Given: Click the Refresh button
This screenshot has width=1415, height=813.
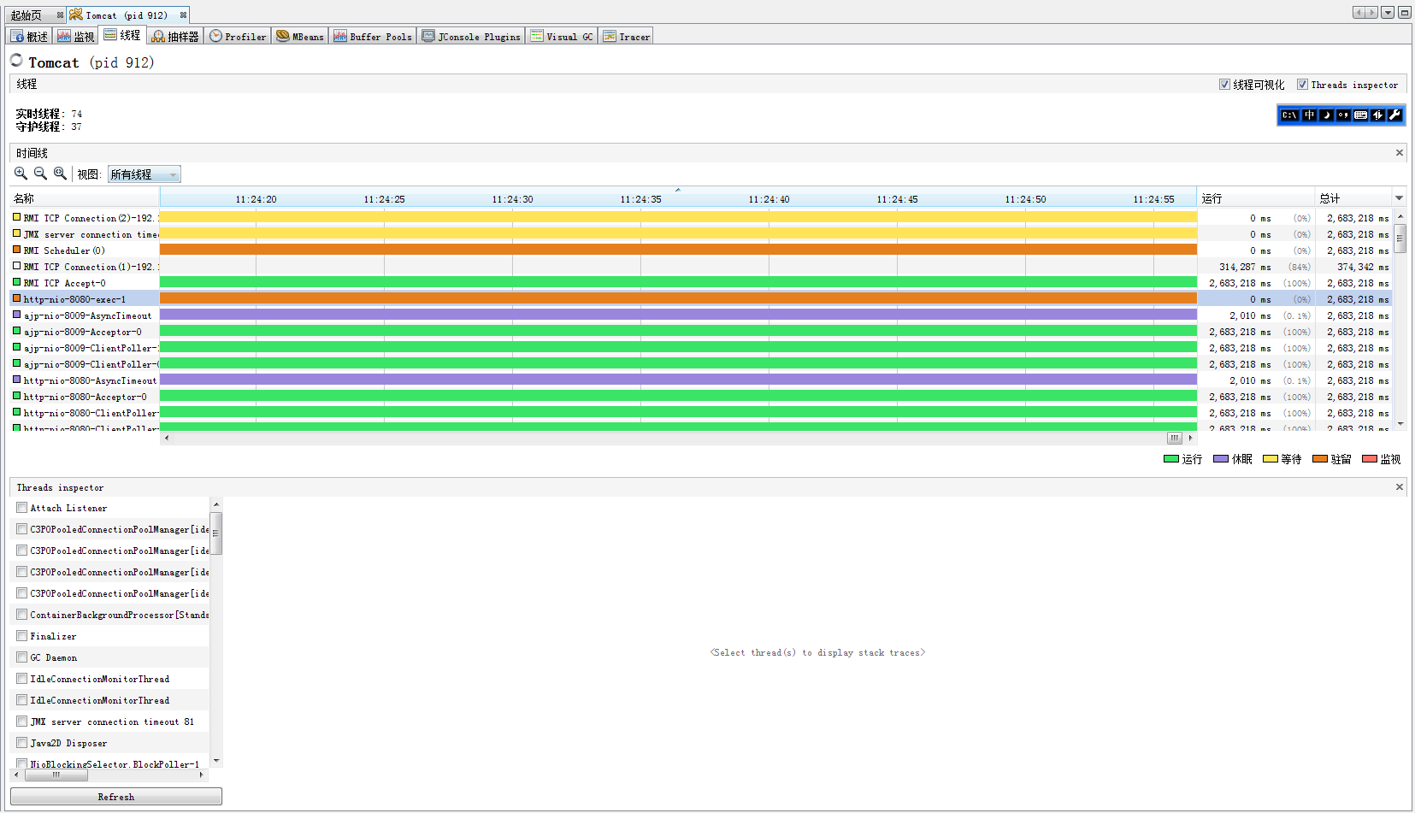Looking at the screenshot, I should point(116,797).
